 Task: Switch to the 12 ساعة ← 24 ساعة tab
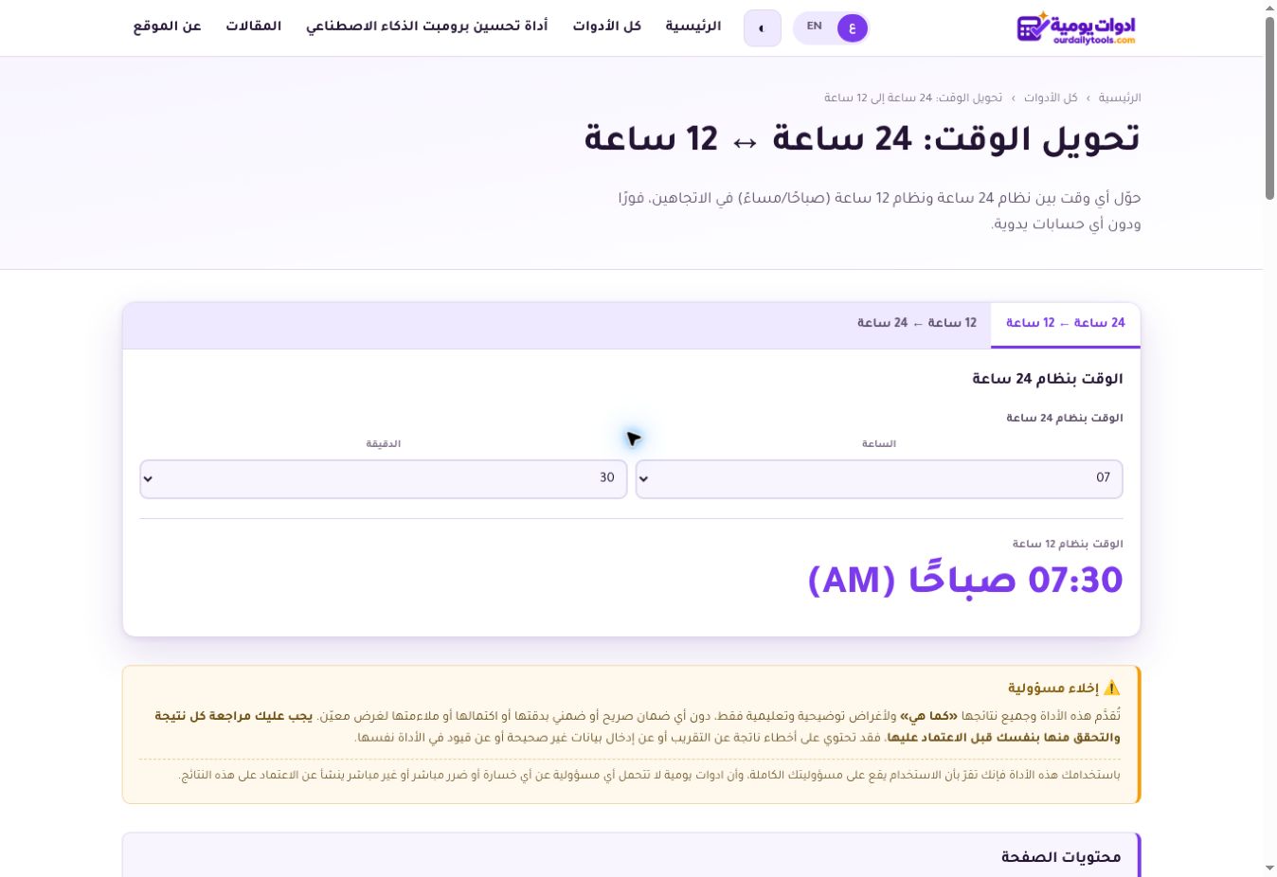tap(917, 324)
